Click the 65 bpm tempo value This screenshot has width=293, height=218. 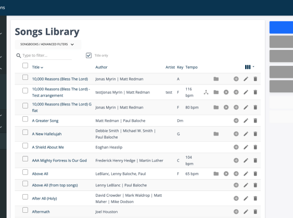192,174
